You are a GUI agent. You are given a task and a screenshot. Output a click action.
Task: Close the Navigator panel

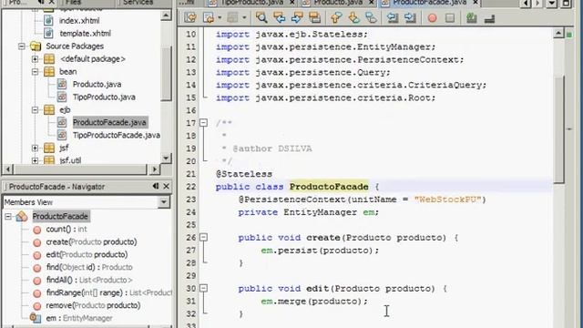[167, 186]
